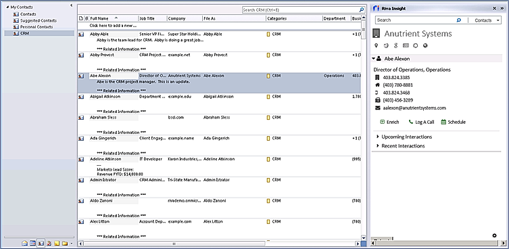The image size is (509, 249).
Task: Click the category color box for Abby Able
Action: (268, 34)
